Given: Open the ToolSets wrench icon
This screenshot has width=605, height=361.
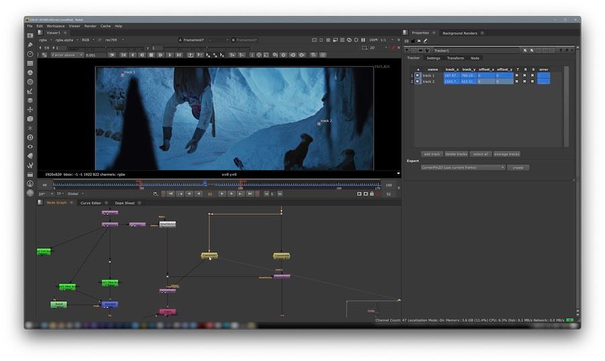Looking at the screenshot, I should click(30, 165).
